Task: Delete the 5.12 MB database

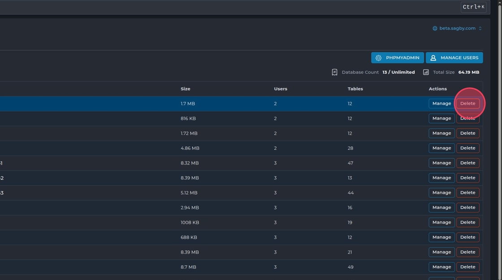Action: (x=467, y=193)
